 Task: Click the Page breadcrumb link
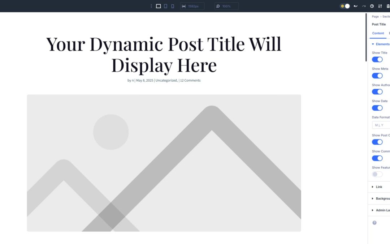pos(375,16)
